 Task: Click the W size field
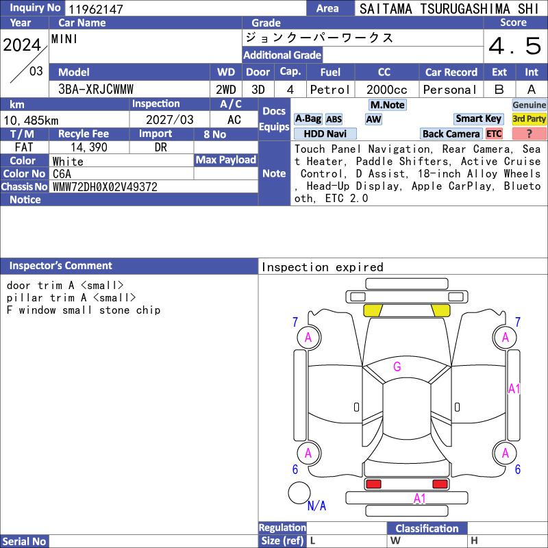pyautogui.click(x=427, y=540)
